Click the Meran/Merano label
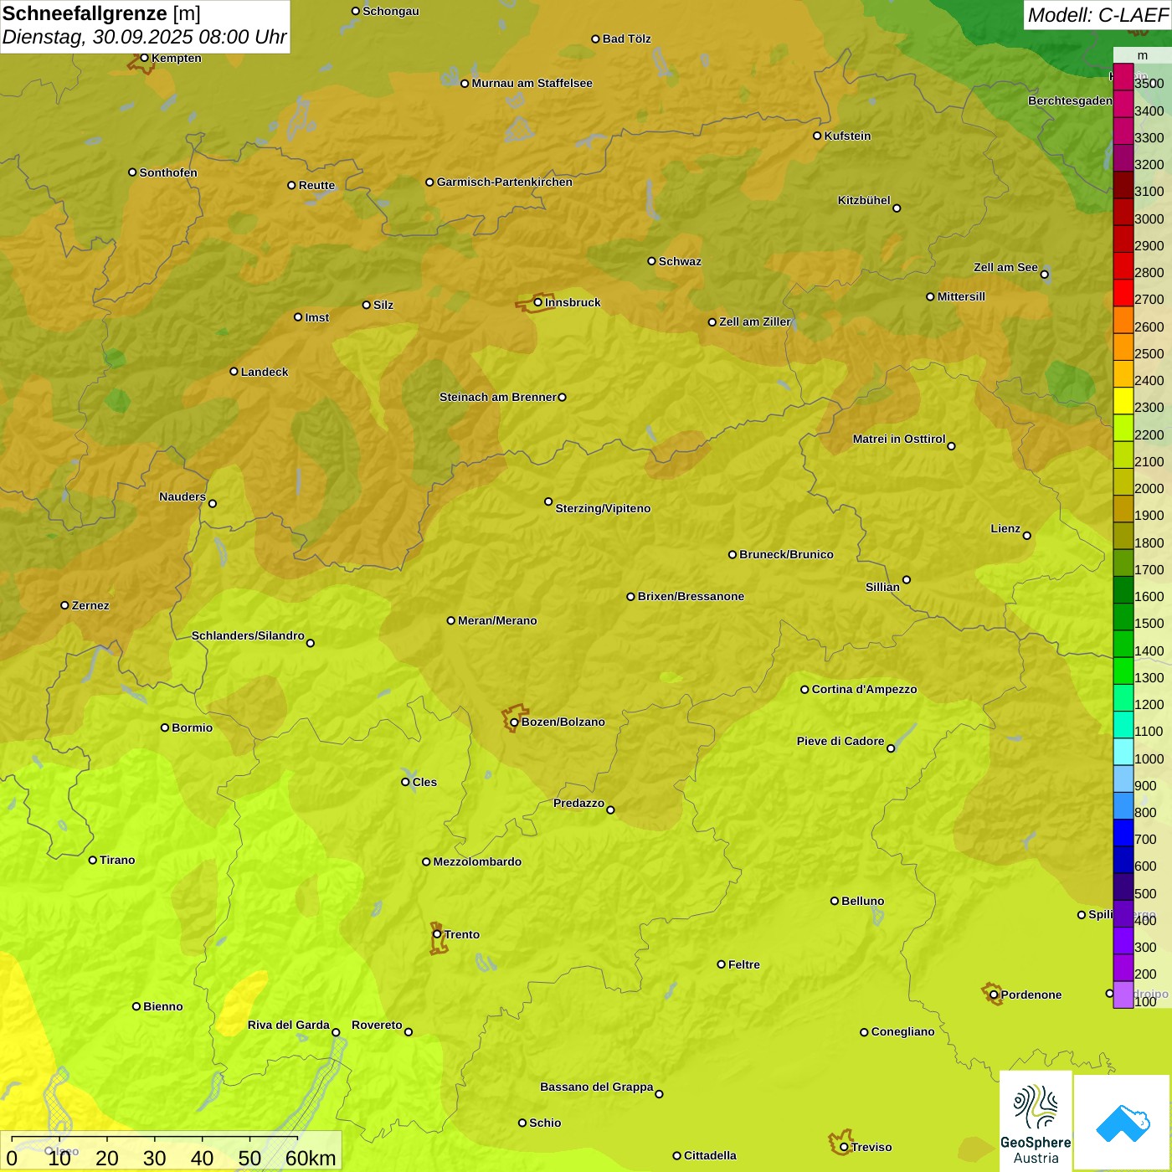Viewport: 1172px width, 1172px height. click(497, 620)
